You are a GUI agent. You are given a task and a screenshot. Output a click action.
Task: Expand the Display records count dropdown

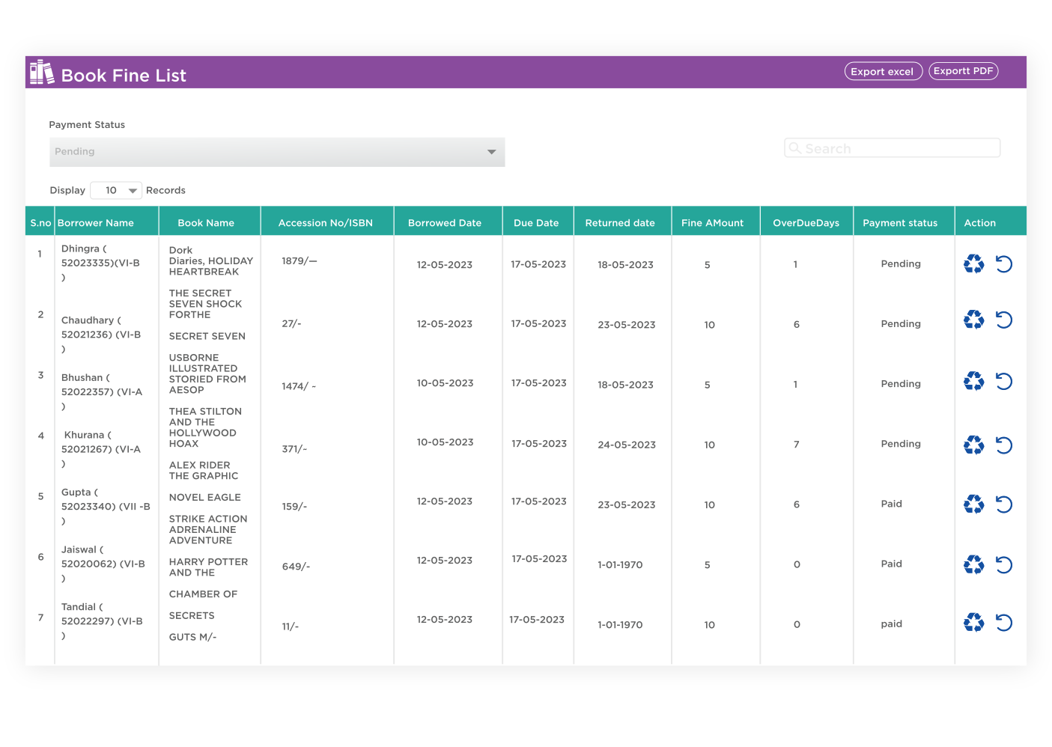pyautogui.click(x=116, y=191)
